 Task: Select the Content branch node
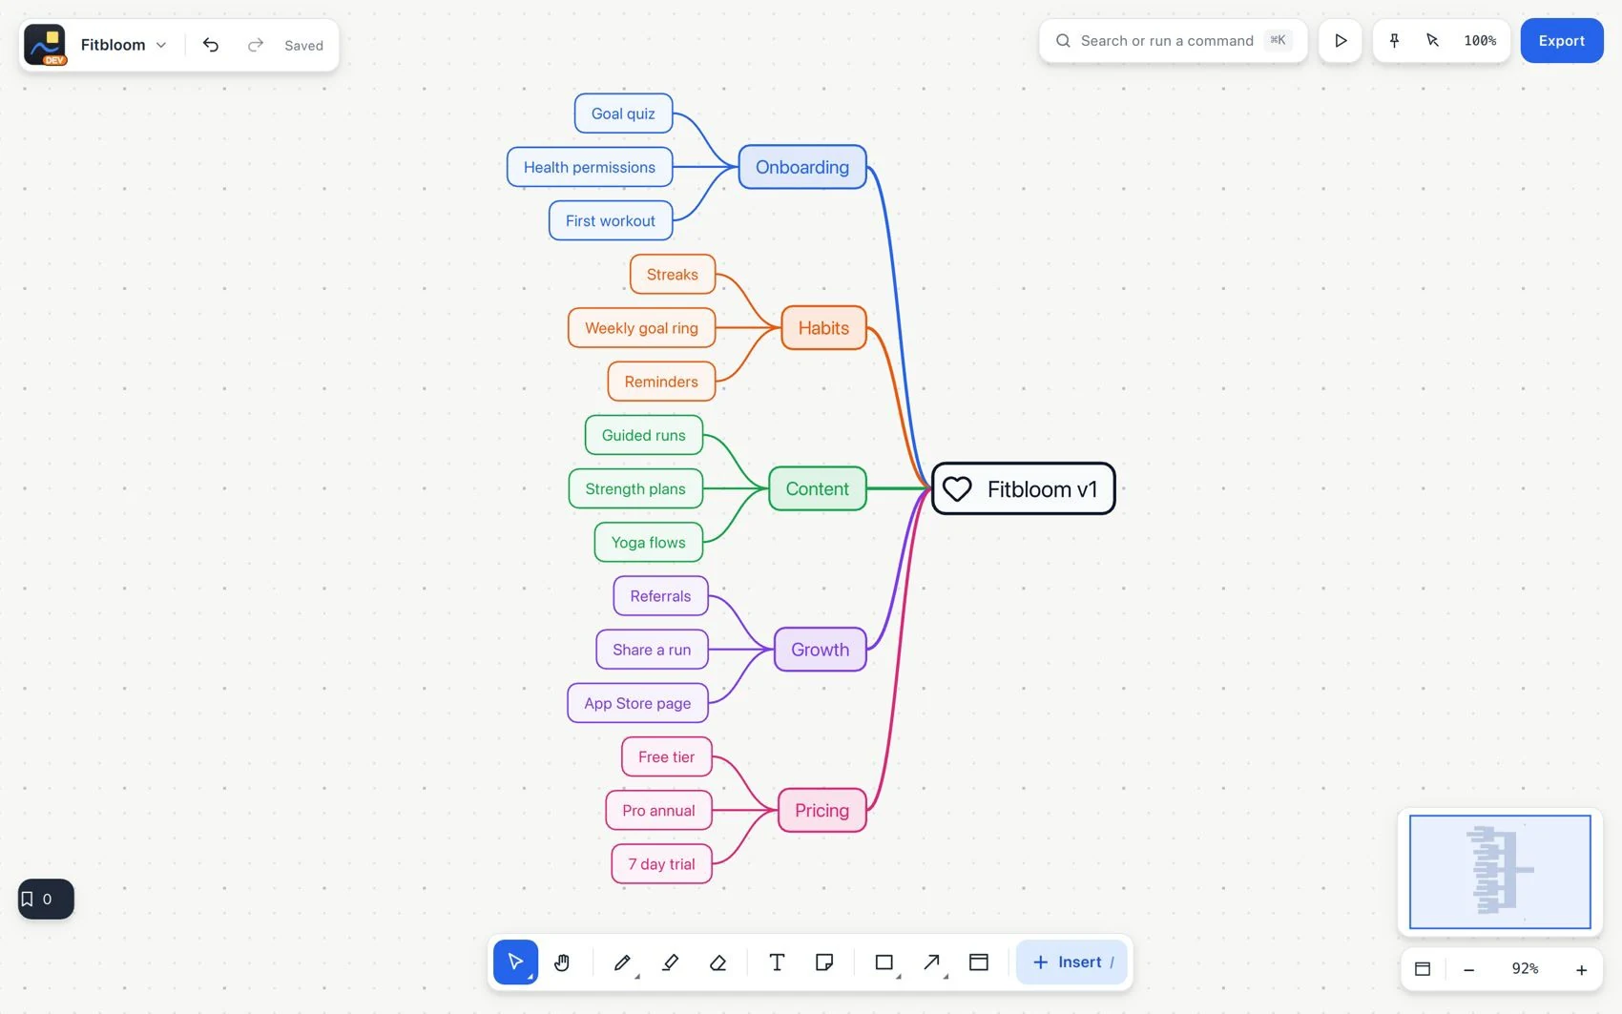[817, 488]
